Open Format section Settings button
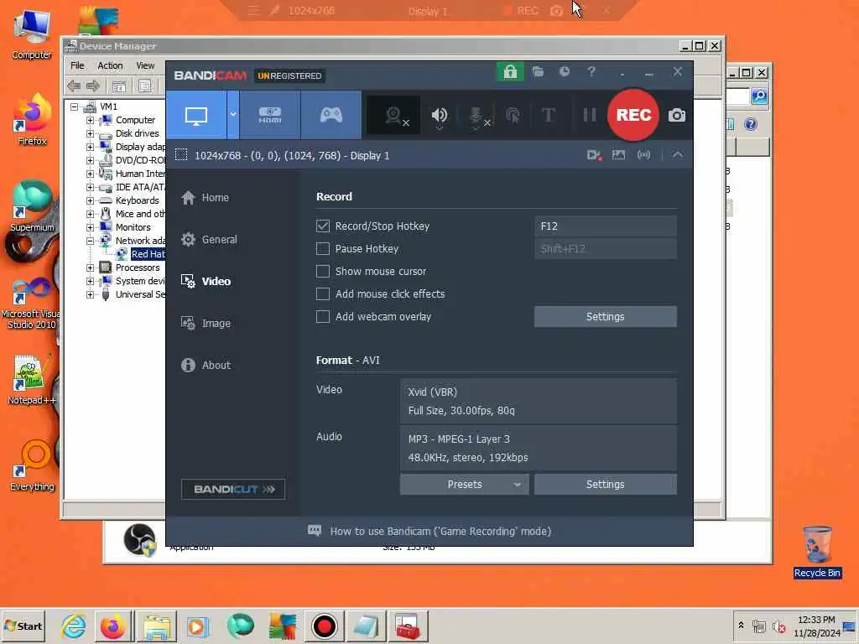 [x=606, y=485]
